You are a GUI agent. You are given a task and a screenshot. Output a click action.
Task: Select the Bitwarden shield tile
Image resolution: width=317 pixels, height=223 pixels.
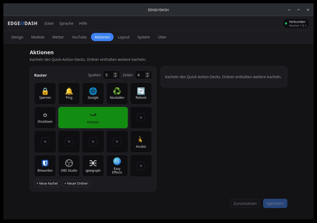click(x=45, y=166)
